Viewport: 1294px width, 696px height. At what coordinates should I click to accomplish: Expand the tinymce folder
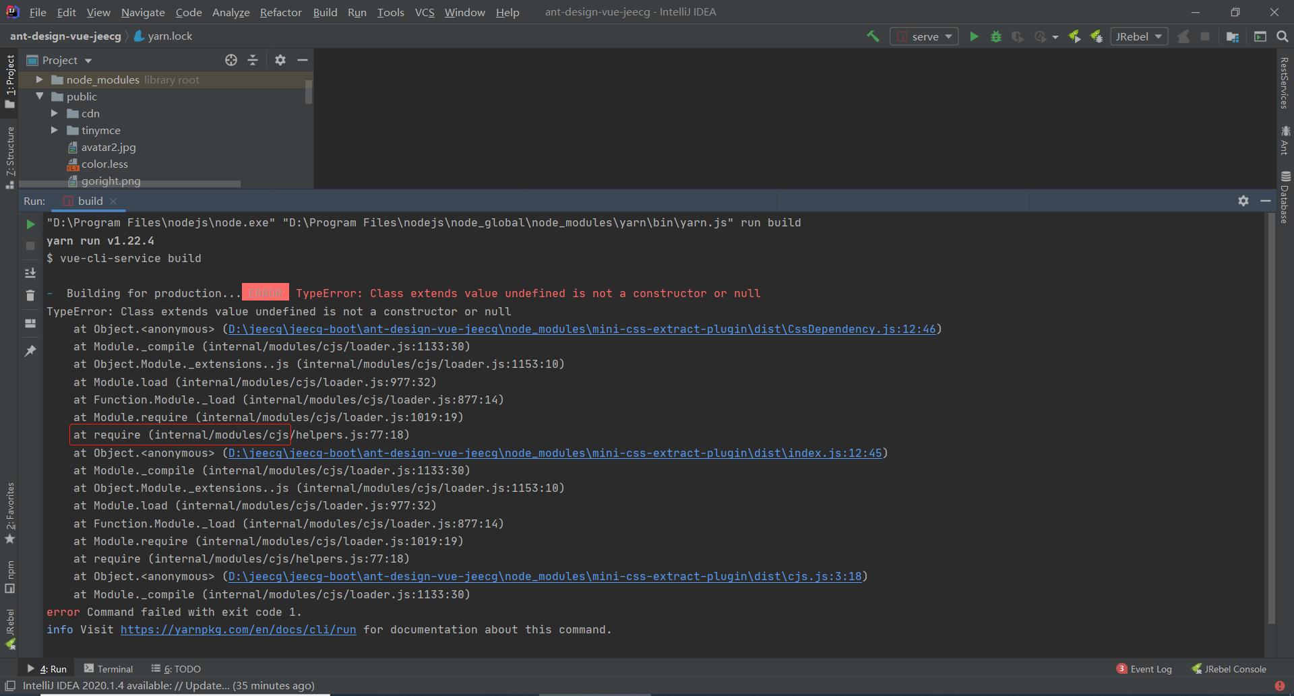55,130
